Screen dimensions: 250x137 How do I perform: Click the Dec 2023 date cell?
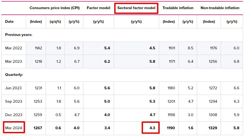coord(14,115)
